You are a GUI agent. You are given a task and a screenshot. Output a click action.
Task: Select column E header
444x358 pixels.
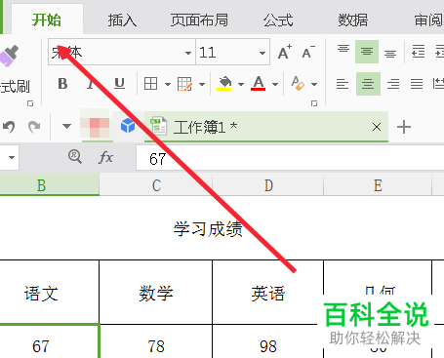(x=378, y=185)
